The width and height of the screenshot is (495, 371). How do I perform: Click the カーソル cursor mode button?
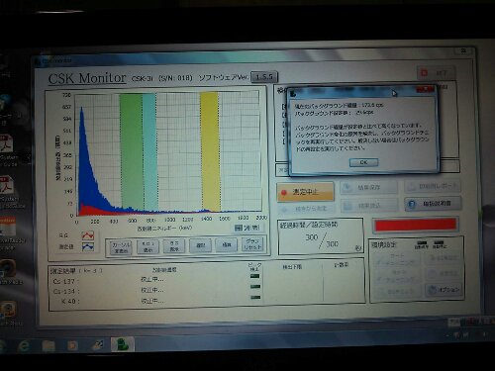click(121, 247)
